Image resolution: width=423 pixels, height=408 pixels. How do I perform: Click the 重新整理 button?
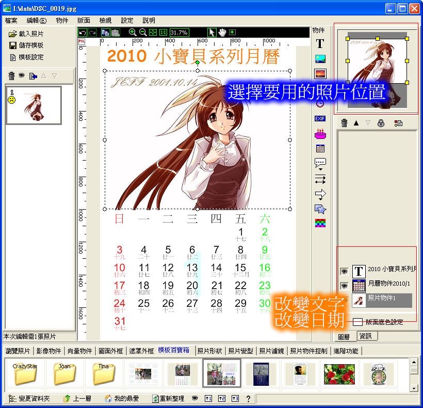click(168, 398)
